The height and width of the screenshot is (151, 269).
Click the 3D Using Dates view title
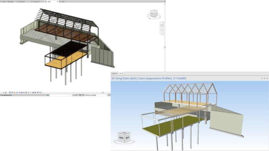coord(149,78)
